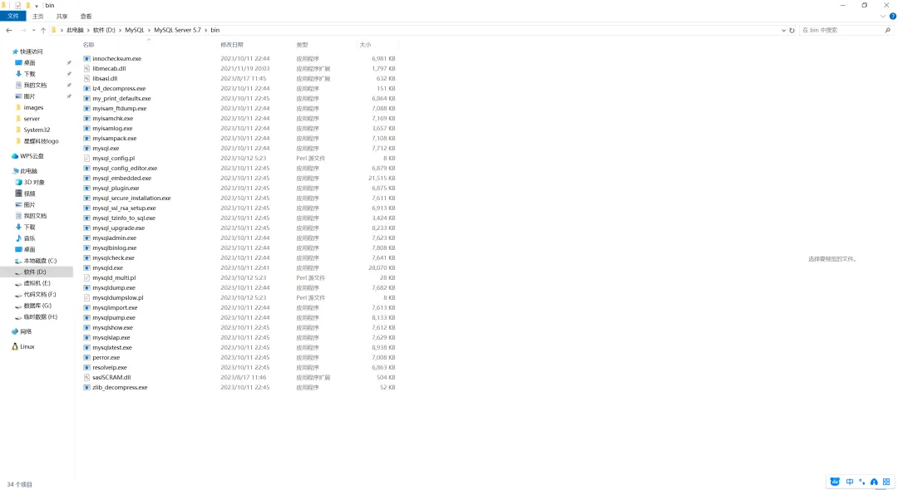This screenshot has height=490, width=898.
Task: Switch to the 主页 ribbon tab
Action: tap(37, 17)
